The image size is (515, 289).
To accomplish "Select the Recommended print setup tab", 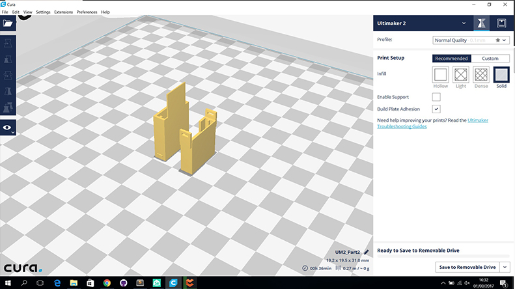I will [451, 59].
